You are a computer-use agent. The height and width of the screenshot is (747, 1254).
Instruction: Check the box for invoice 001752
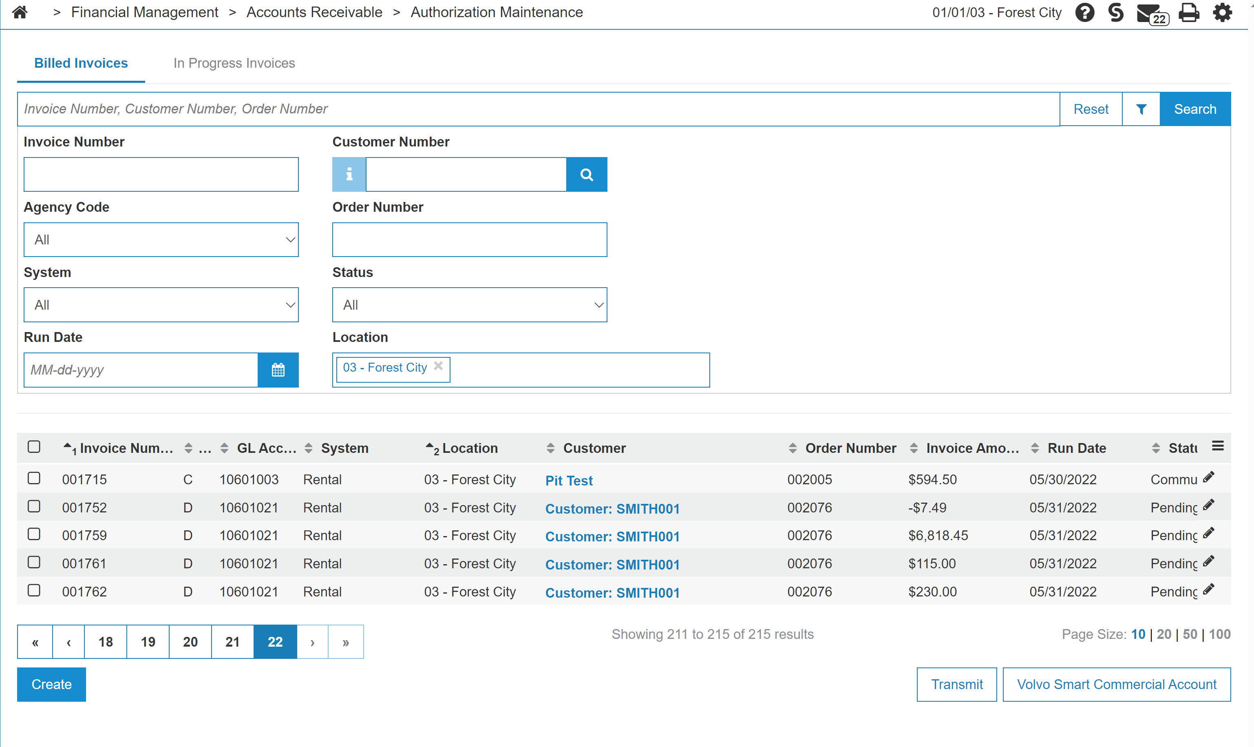pos(34,506)
